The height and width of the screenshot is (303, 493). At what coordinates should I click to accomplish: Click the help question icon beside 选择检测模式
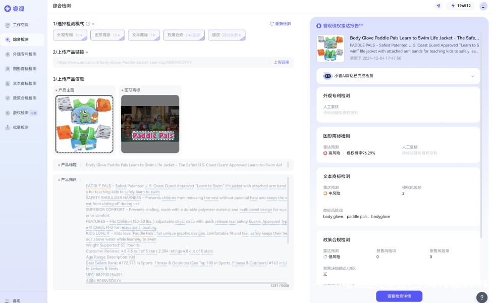pos(88,24)
